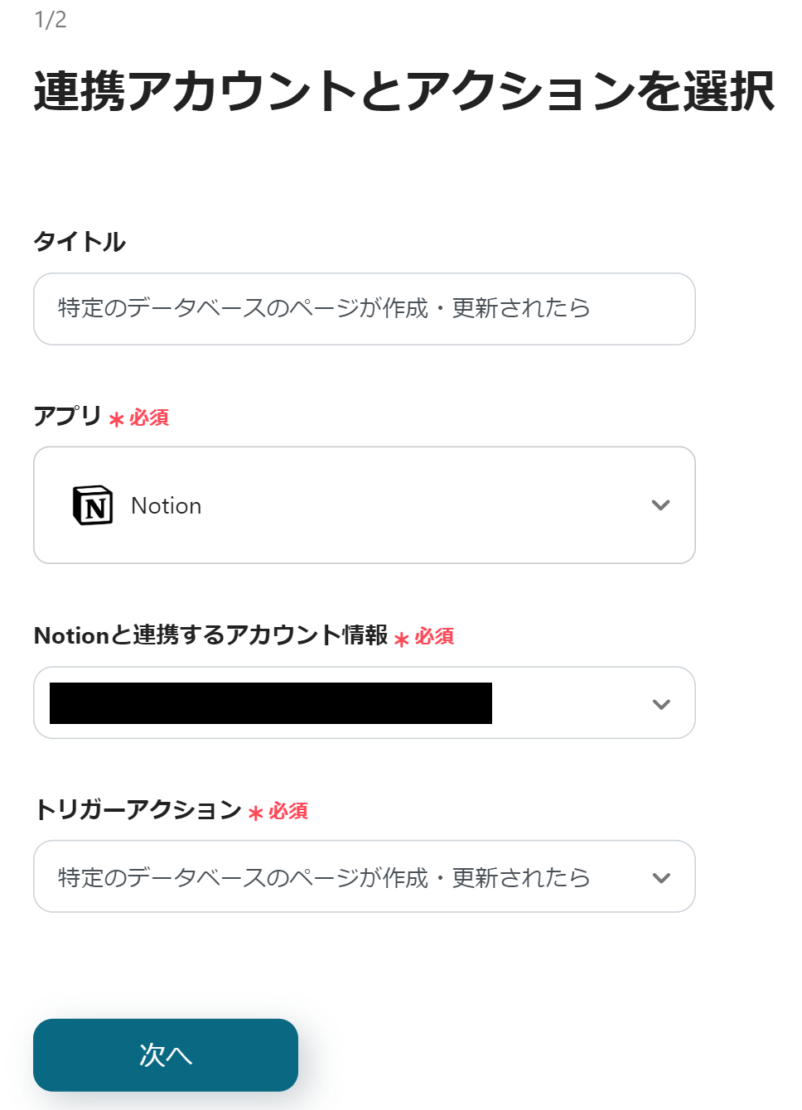This screenshot has width=802, height=1110.
Task: Click red asterisk beside アカウント情報 label
Action: (x=402, y=639)
